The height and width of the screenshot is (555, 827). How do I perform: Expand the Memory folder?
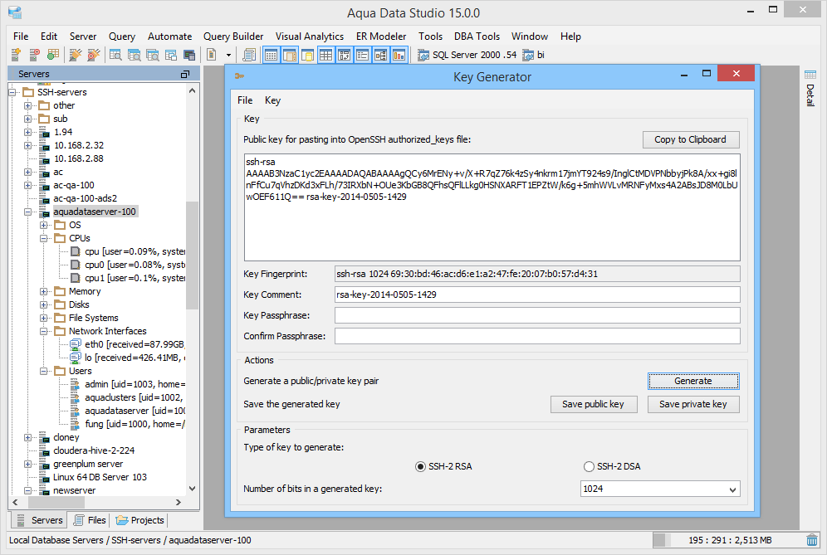click(x=43, y=291)
